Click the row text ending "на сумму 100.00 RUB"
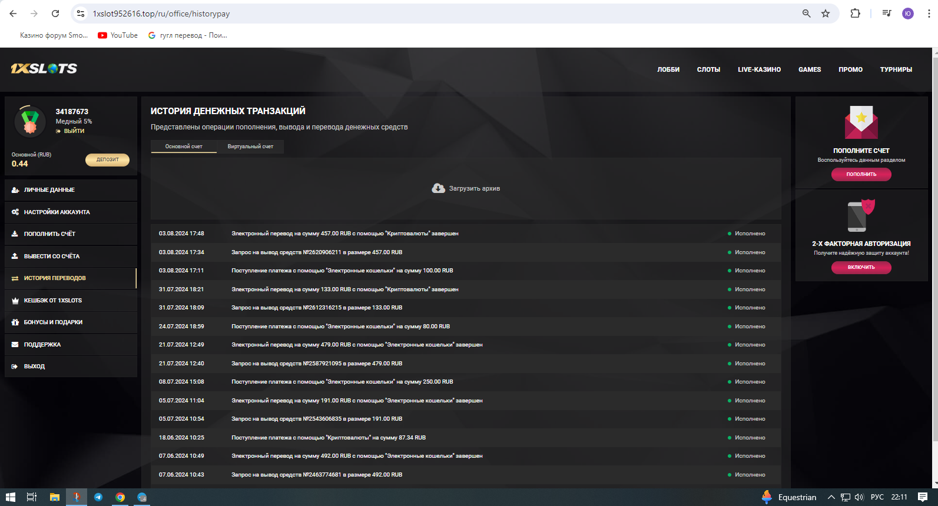The height and width of the screenshot is (506, 938). (342, 271)
